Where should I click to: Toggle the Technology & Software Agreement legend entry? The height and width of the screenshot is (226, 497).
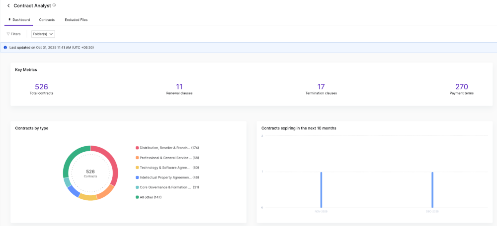point(166,168)
